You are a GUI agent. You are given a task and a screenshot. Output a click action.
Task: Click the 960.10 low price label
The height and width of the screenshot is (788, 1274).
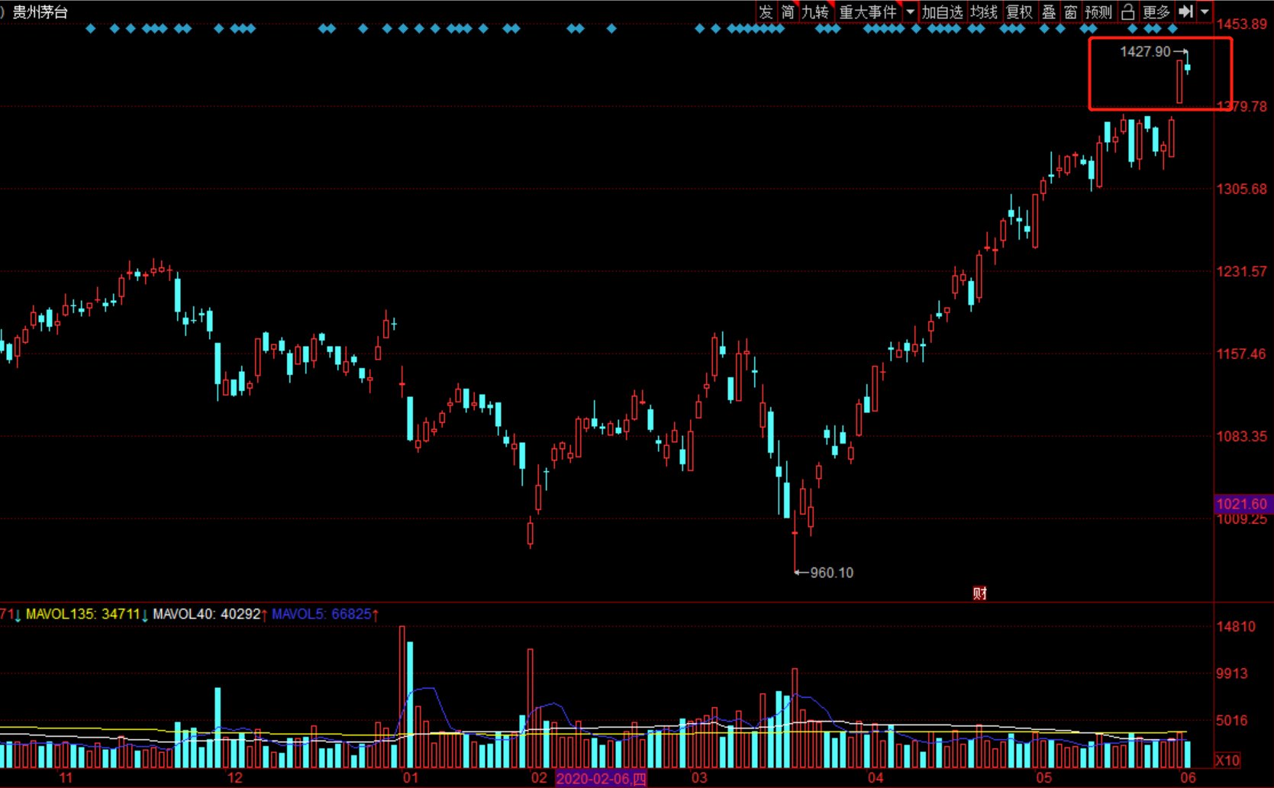pos(832,573)
